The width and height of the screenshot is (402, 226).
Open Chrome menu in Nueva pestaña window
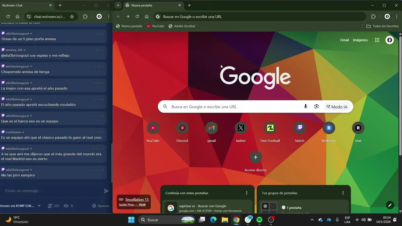(x=397, y=17)
